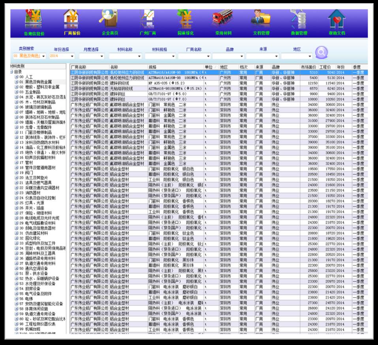The height and width of the screenshot is (345, 378).
Task: Collapse the 目录 root tree node
Action: pos(11,72)
